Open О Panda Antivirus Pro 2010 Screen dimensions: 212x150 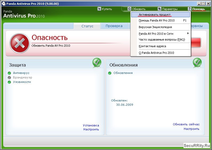(161, 53)
